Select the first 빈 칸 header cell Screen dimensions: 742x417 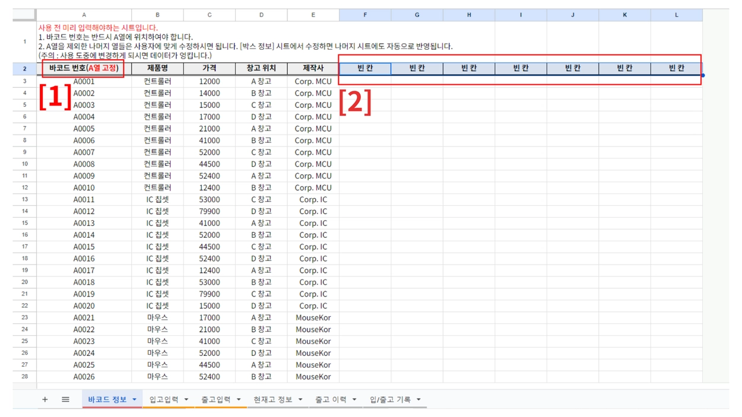pos(365,68)
